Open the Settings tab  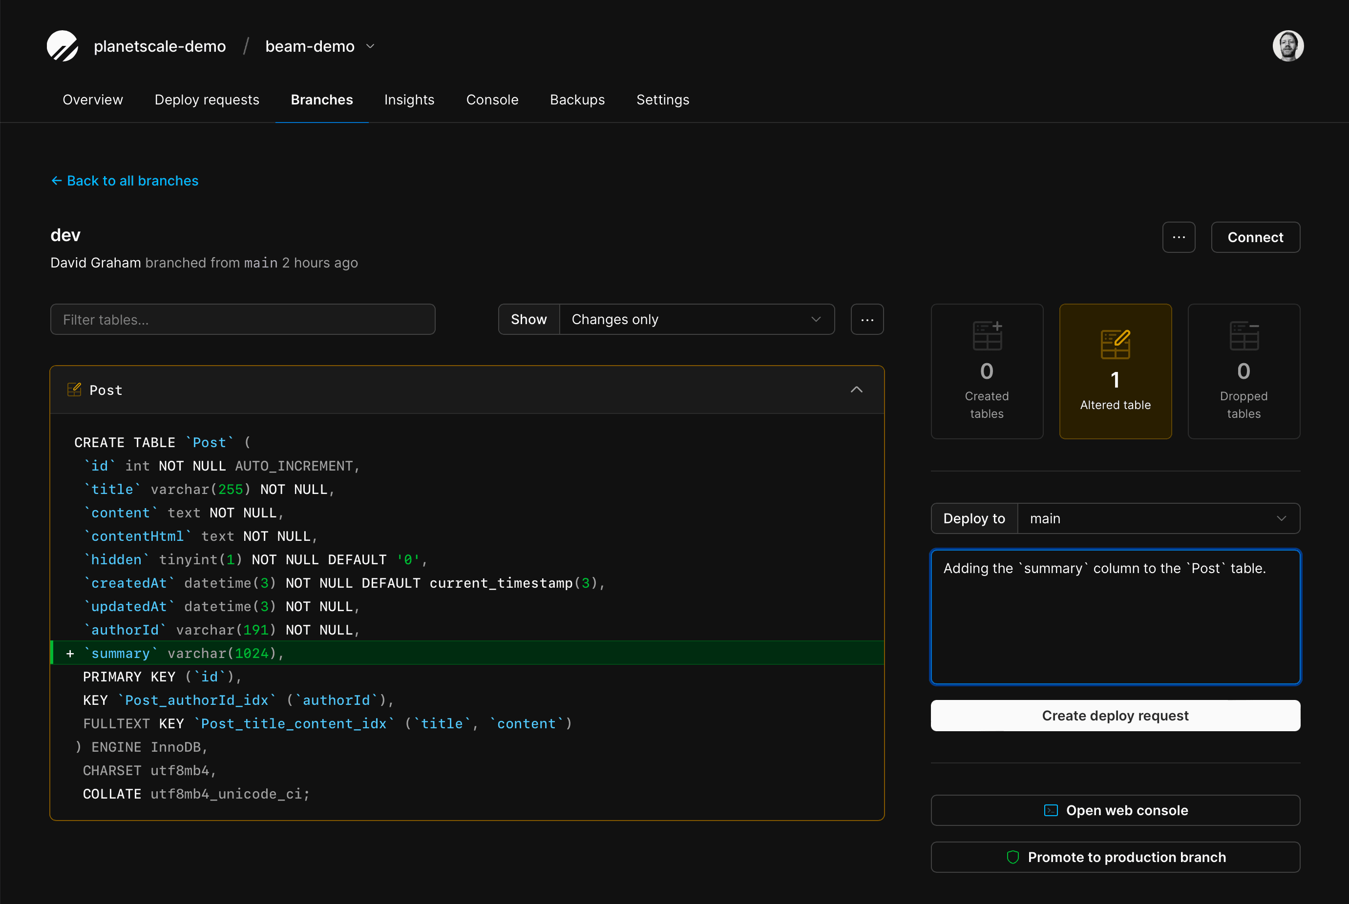pyautogui.click(x=663, y=100)
